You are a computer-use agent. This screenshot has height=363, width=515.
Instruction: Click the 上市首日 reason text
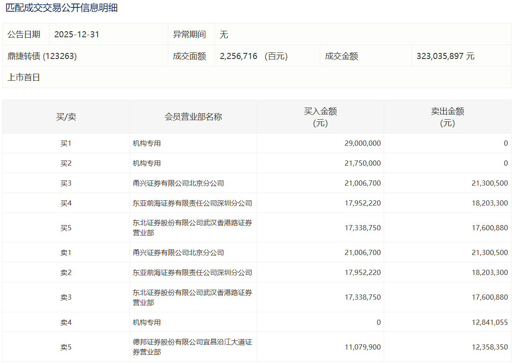coord(24,78)
